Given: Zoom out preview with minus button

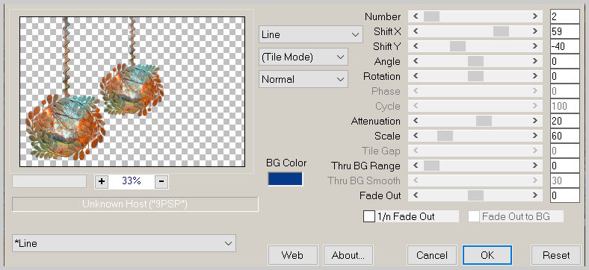Looking at the screenshot, I should pos(161,181).
